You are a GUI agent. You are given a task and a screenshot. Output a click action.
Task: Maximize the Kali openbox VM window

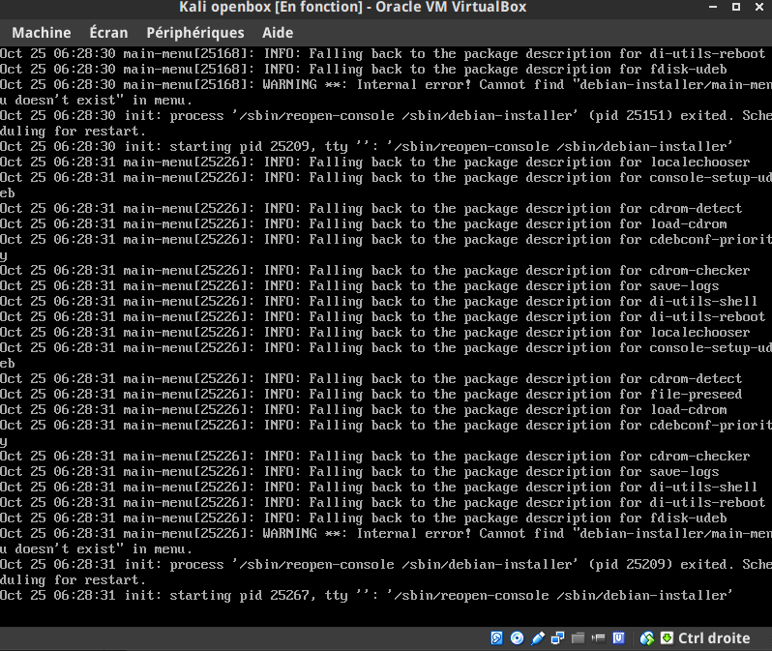pyautogui.click(x=736, y=8)
